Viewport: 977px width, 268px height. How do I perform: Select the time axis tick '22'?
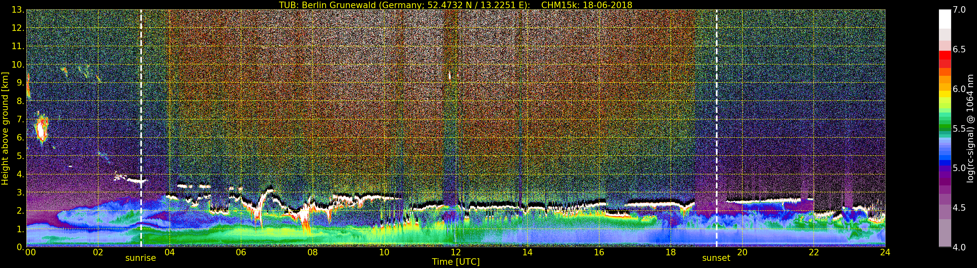(814, 252)
